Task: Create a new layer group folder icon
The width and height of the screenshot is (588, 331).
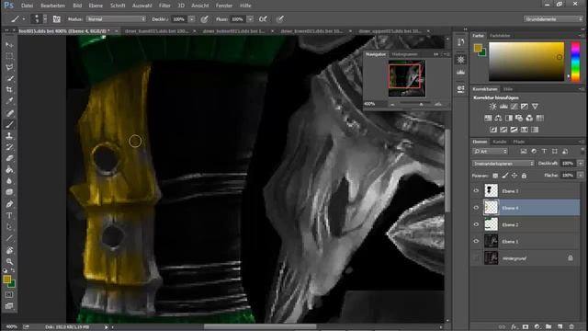Action: click(548, 327)
